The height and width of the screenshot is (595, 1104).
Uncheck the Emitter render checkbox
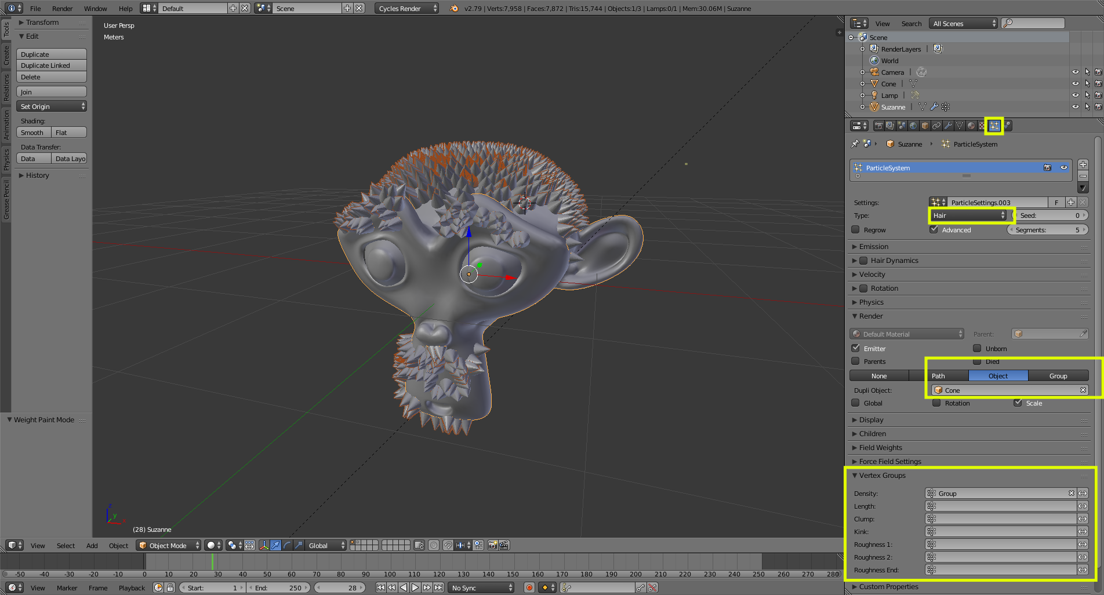pos(855,348)
